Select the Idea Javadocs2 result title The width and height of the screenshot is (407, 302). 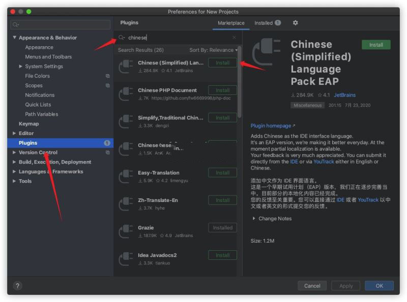157,255
